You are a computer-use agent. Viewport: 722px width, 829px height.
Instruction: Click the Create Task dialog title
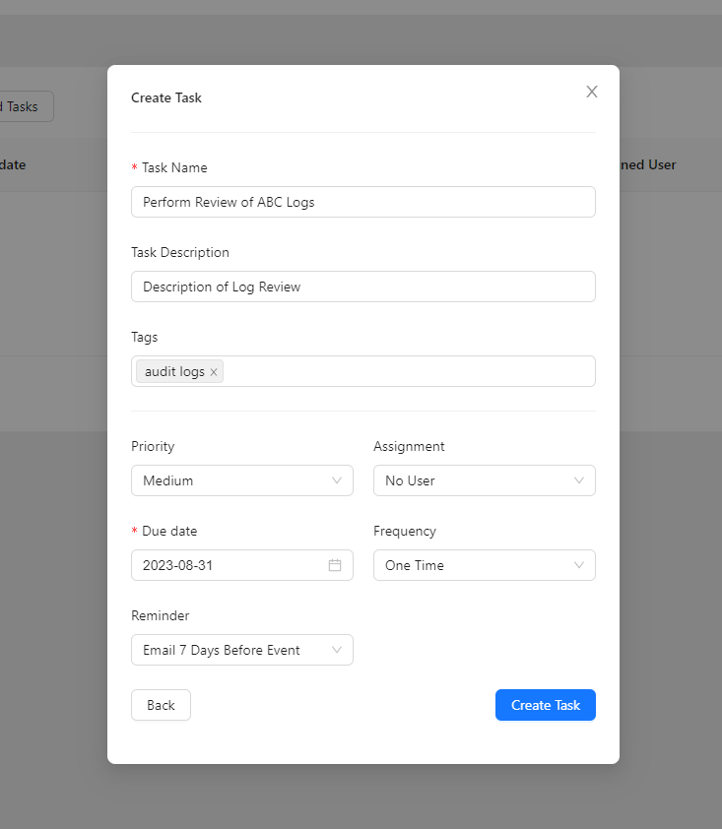pos(166,97)
